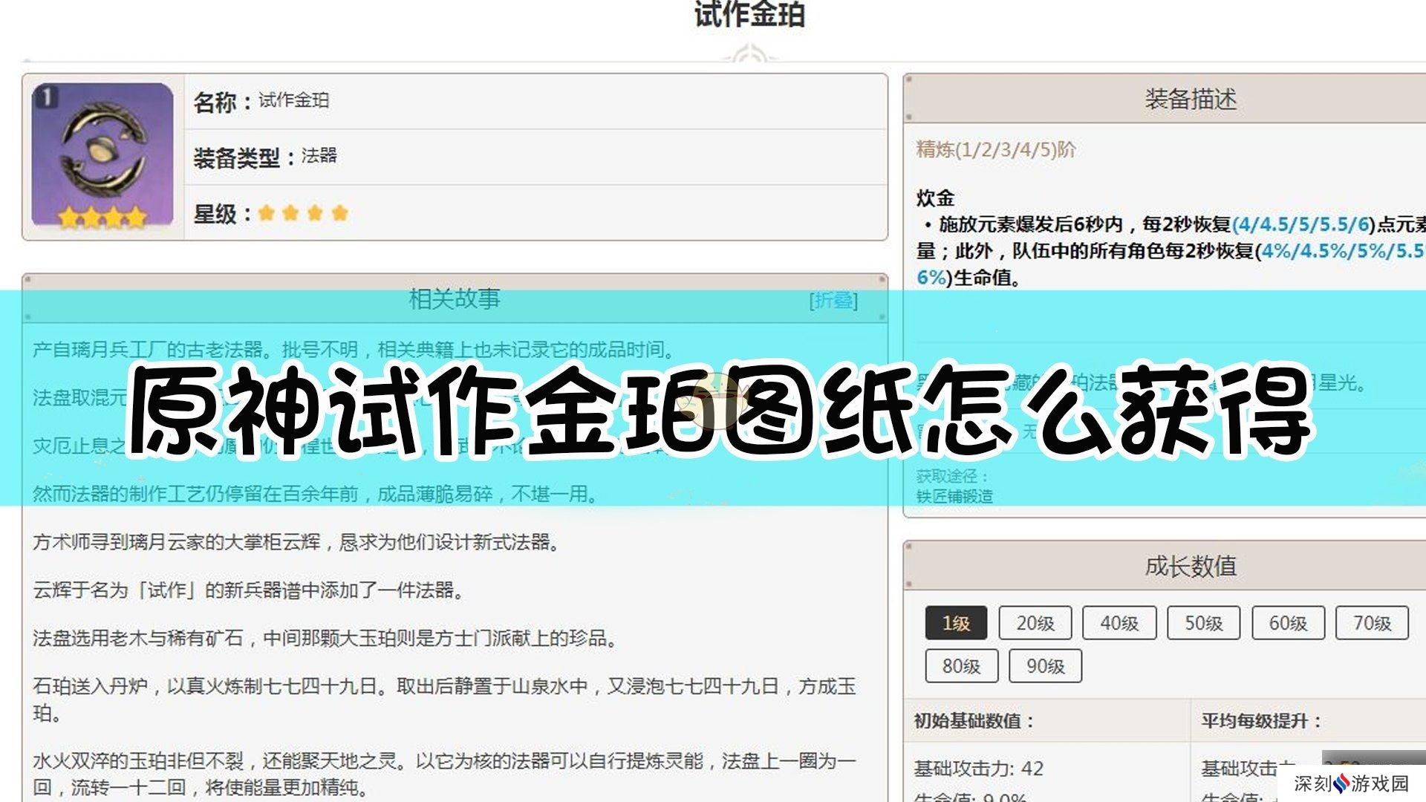
Task: Select the 70级 level button
Action: click(x=1372, y=623)
